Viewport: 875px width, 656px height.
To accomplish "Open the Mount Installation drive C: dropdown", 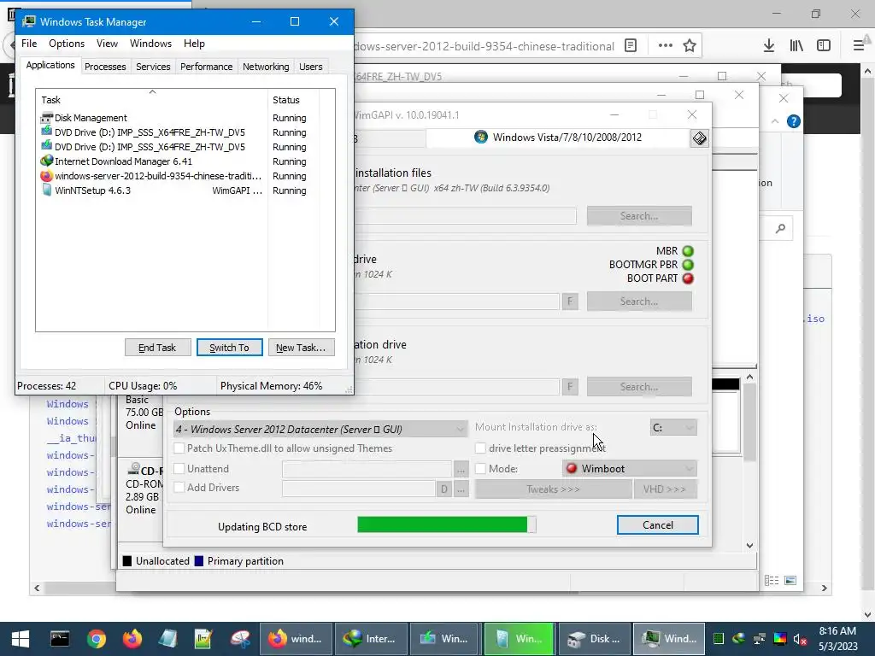I will pyautogui.click(x=673, y=427).
